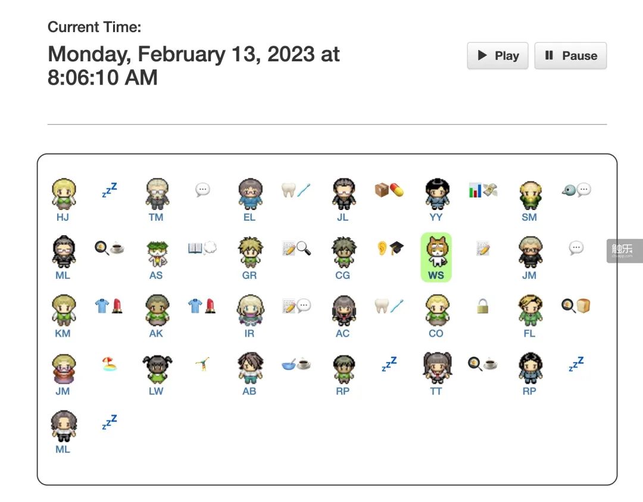Click the Current Time date heading
The height and width of the screenshot is (502, 643).
point(193,65)
